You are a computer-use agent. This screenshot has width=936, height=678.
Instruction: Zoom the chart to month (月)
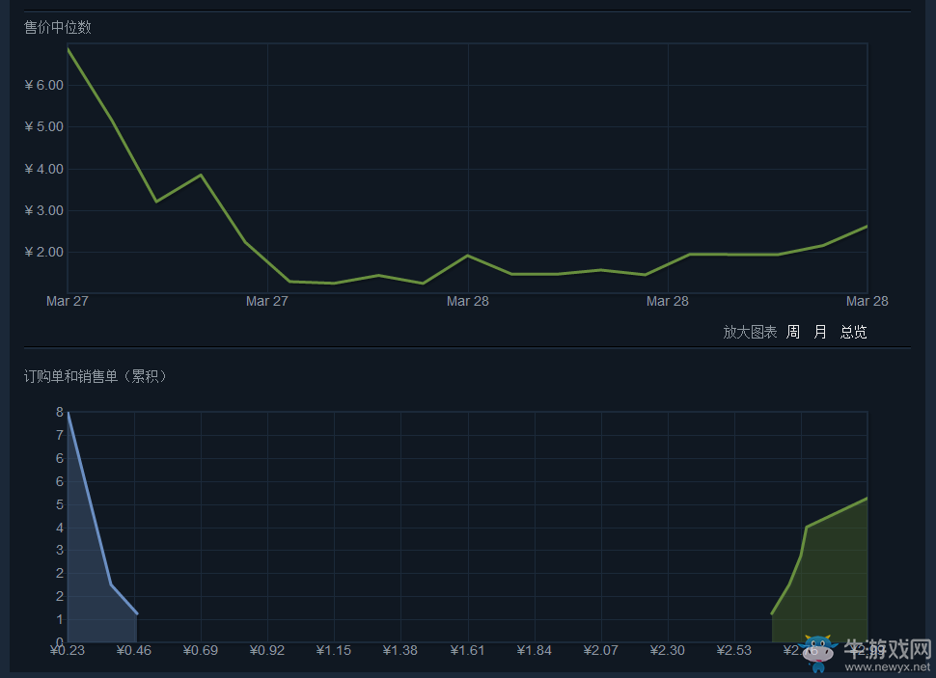click(820, 332)
